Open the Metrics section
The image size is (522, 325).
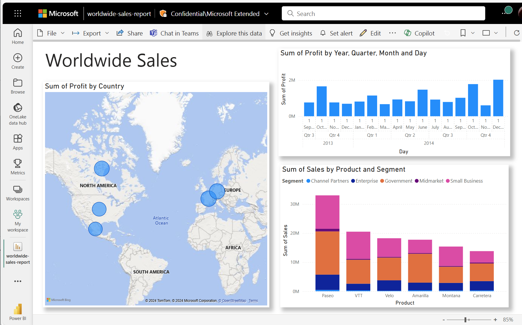click(x=17, y=167)
